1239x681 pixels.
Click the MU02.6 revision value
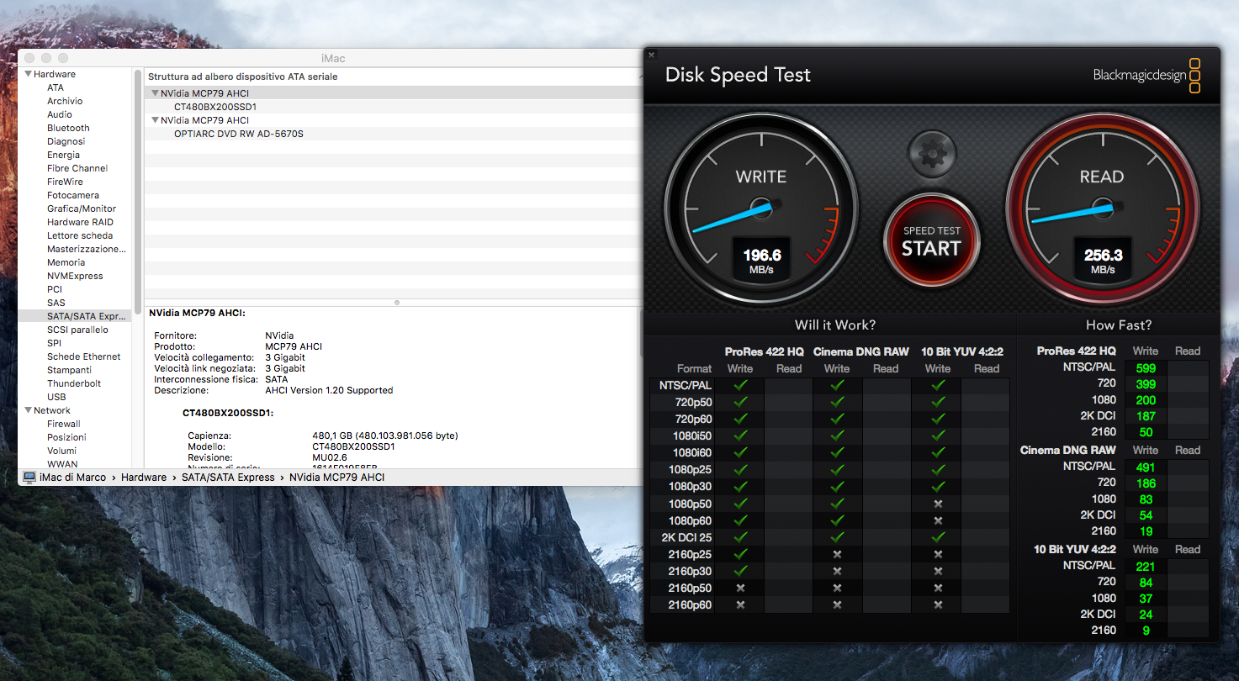[x=329, y=457]
